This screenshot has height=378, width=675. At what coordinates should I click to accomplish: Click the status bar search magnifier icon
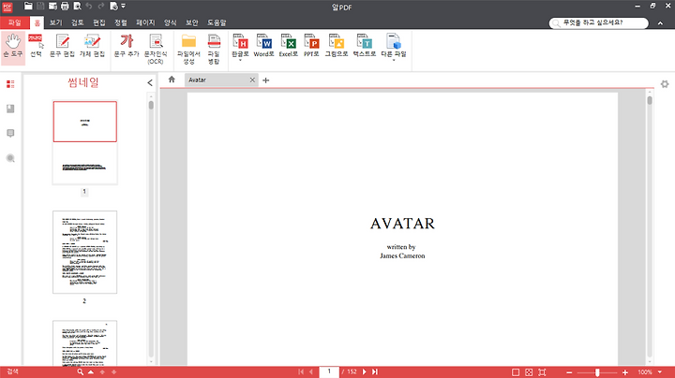click(x=80, y=372)
